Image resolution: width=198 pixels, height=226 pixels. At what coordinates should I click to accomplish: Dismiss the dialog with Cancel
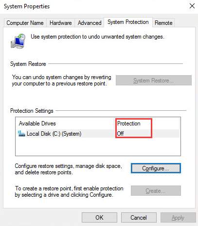coord(139,218)
